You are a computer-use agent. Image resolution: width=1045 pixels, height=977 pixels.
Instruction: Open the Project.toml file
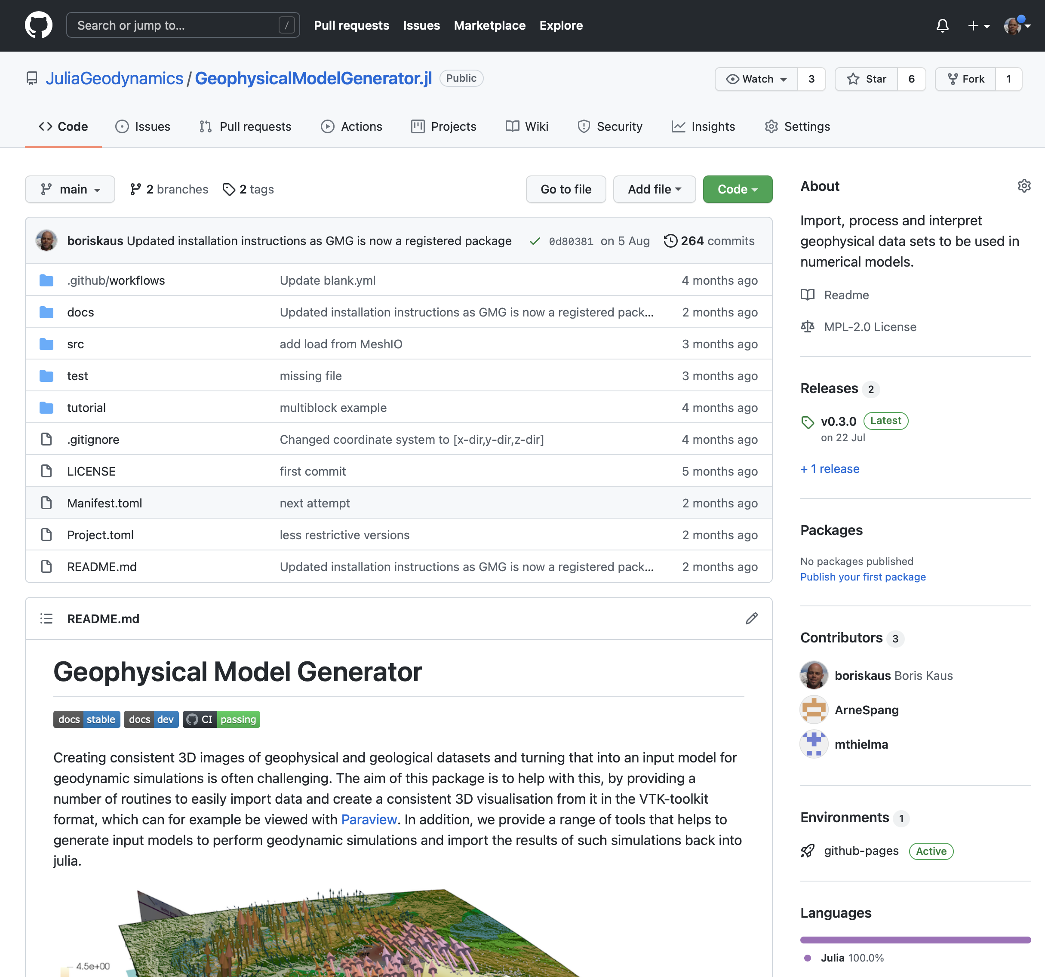[100, 535]
